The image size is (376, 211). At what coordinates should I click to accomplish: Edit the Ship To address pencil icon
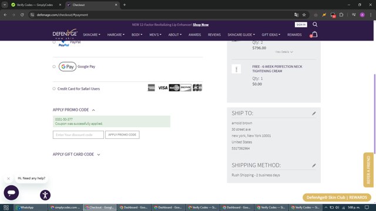[314, 113]
